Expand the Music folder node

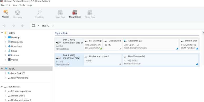tap(6, 51)
